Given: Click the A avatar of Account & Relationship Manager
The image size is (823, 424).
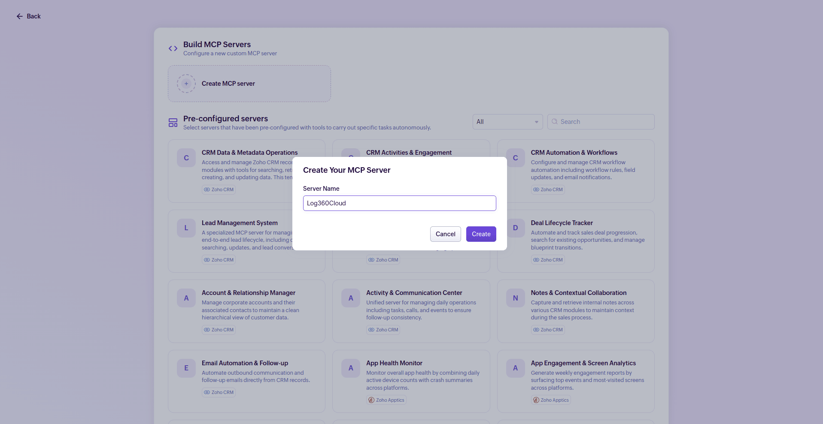Looking at the screenshot, I should pyautogui.click(x=186, y=298).
